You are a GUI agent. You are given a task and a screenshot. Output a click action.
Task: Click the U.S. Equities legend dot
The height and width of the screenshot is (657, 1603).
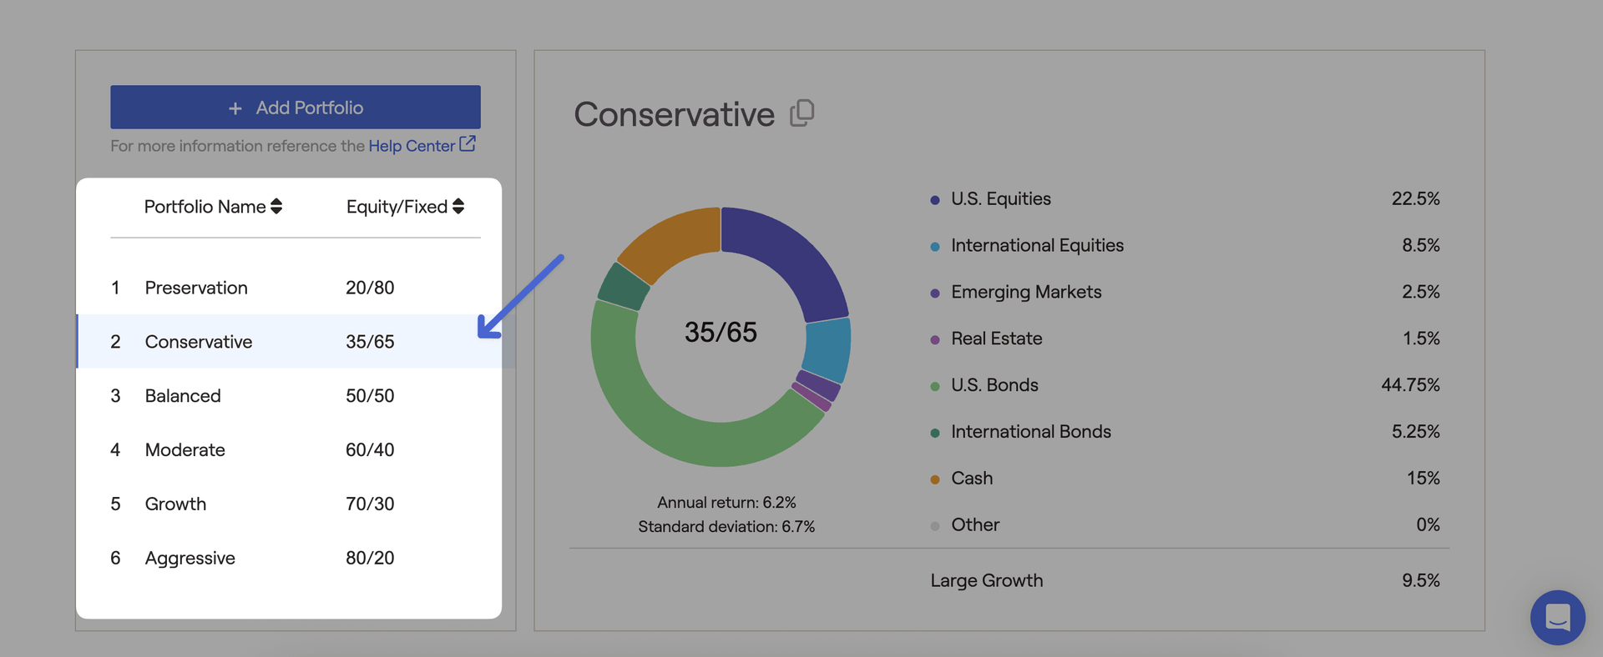tap(935, 200)
